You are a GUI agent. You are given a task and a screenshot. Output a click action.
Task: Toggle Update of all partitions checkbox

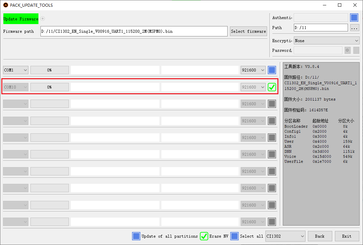136,236
